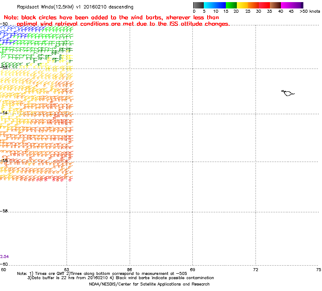The image size is (322, 291).
Task: Click the '-58' latitude label
Action: click(x=4, y=211)
